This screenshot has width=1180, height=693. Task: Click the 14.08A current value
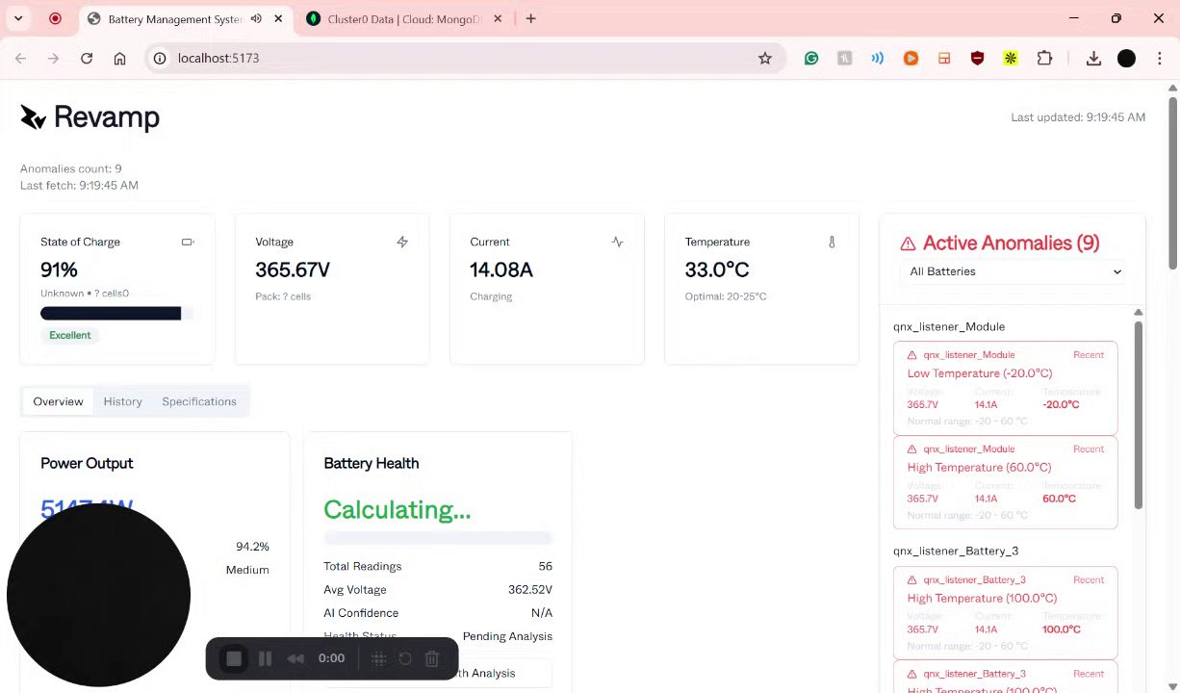(x=501, y=270)
